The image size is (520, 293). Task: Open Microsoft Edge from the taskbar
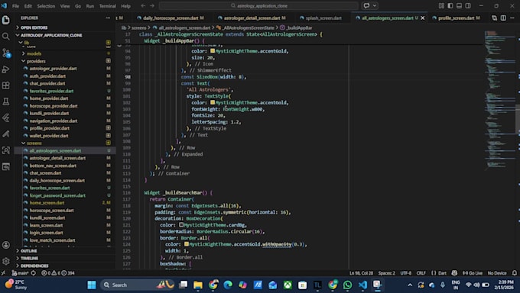pos(228,285)
